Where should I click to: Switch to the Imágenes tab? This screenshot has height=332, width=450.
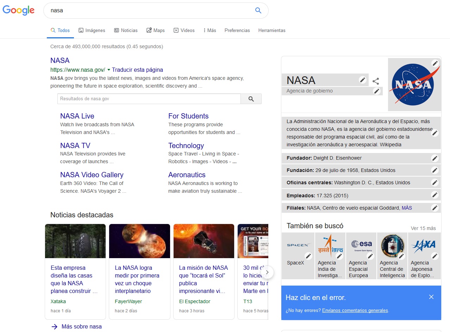click(92, 31)
